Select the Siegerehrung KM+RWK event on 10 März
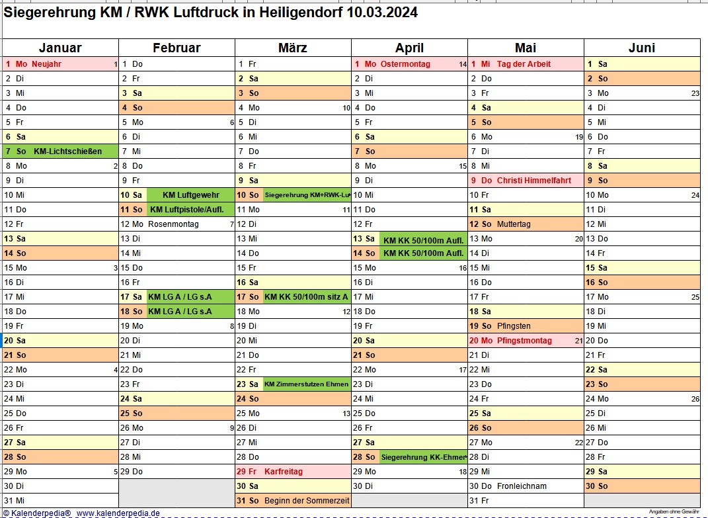The image size is (708, 518). coord(307,195)
